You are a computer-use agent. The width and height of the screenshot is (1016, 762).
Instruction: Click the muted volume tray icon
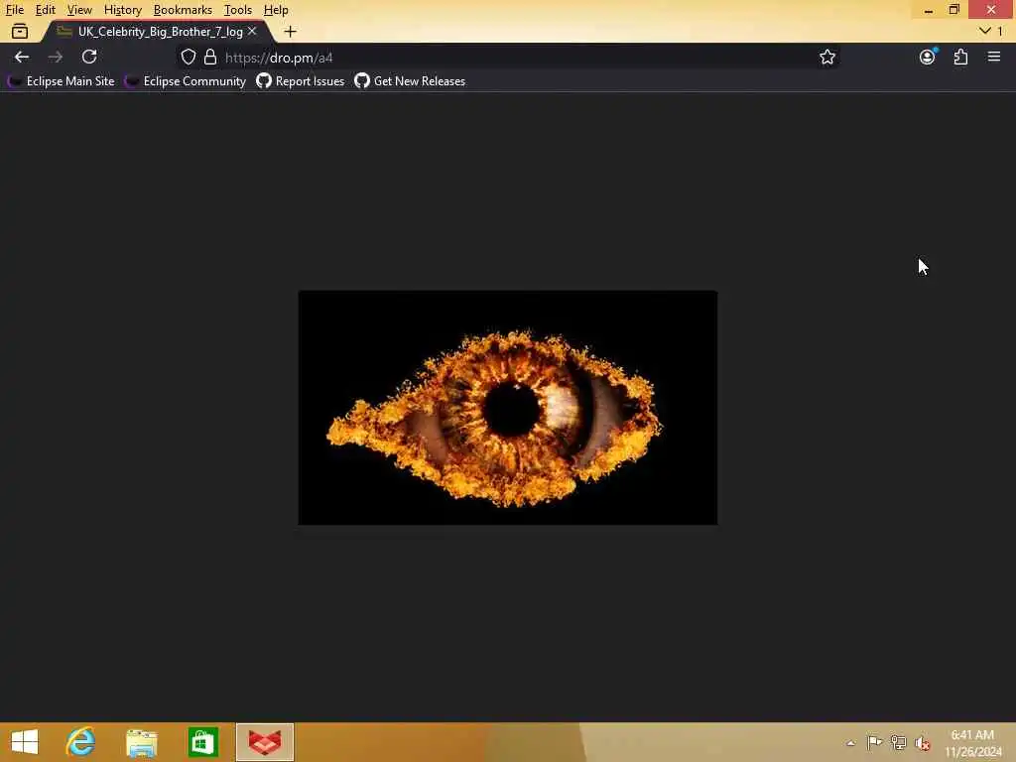click(922, 742)
